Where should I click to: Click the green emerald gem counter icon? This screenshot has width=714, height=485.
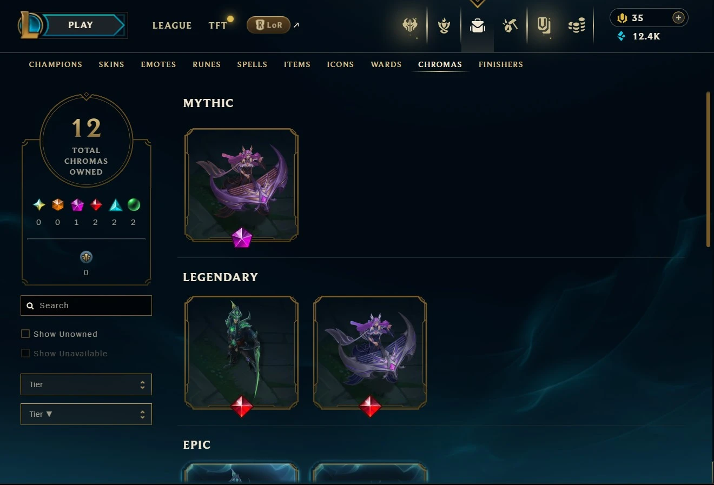click(134, 205)
